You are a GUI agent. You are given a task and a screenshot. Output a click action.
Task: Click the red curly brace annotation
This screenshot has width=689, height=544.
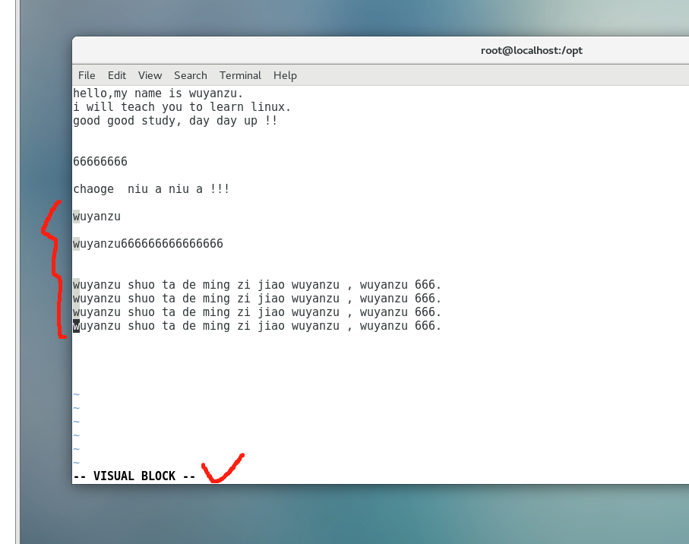click(x=52, y=267)
